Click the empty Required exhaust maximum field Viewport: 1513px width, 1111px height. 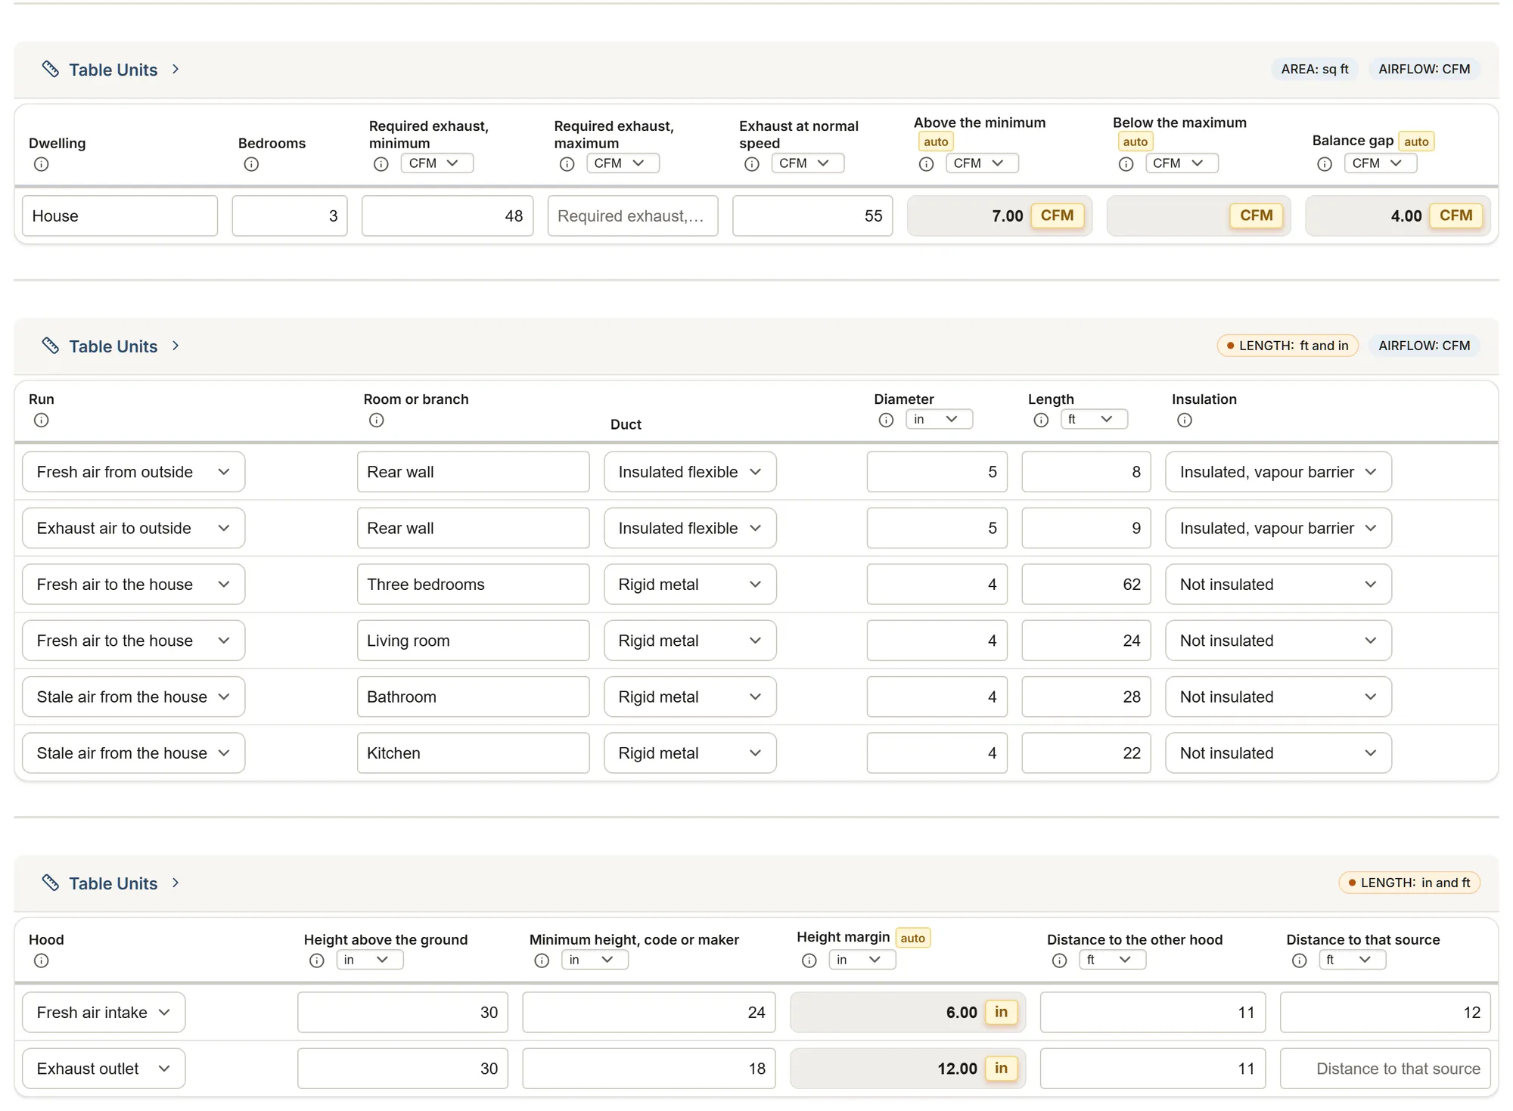[632, 216]
